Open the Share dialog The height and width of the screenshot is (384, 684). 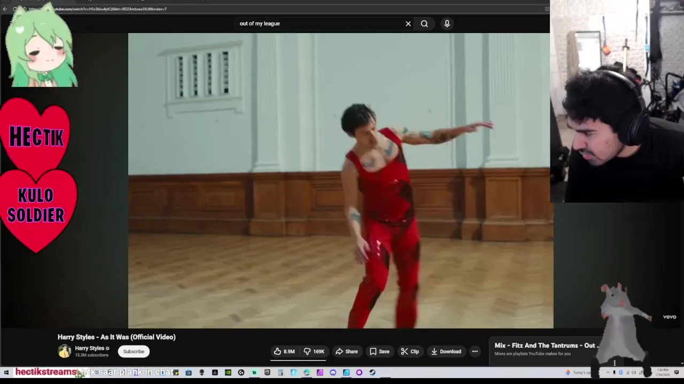click(x=346, y=351)
